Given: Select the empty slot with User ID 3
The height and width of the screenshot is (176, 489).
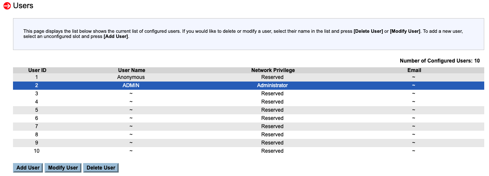Looking at the screenshot, I should click(131, 94).
